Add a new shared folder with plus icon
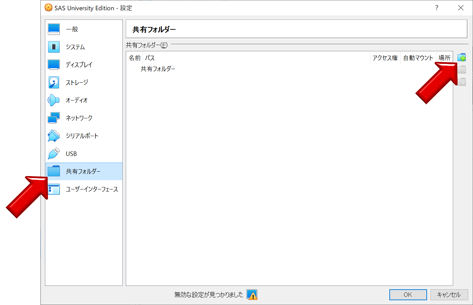Image resolution: width=473 pixels, height=305 pixels. pyautogui.click(x=462, y=57)
